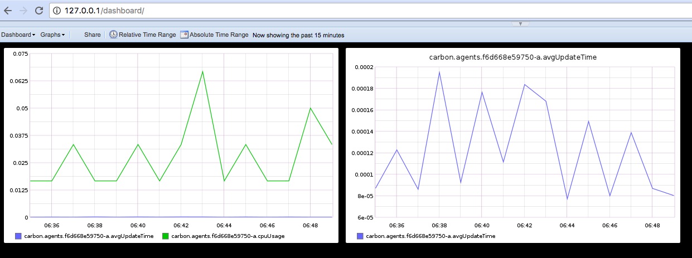Click the blue legend swatch in right graph

pyautogui.click(x=360, y=236)
